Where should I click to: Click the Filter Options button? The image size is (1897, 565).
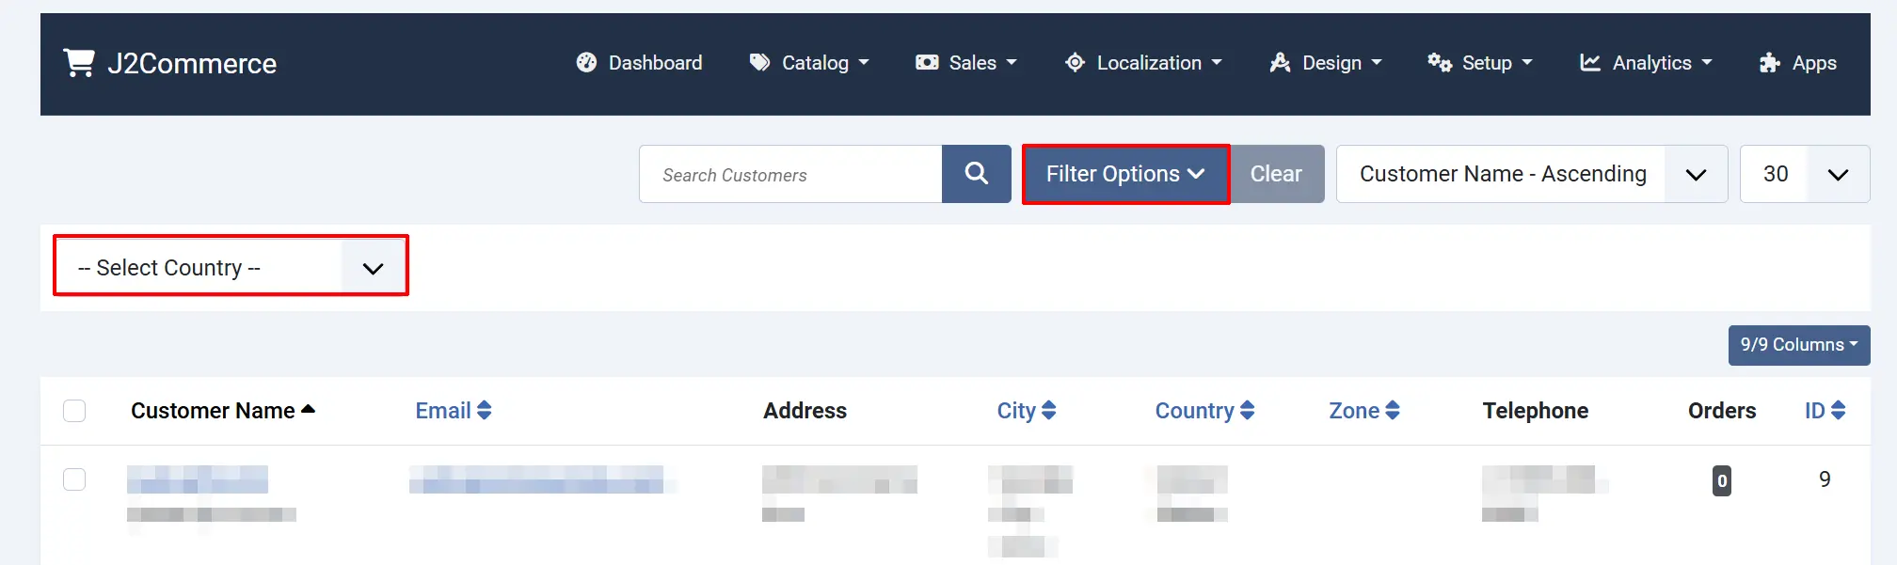(x=1126, y=174)
